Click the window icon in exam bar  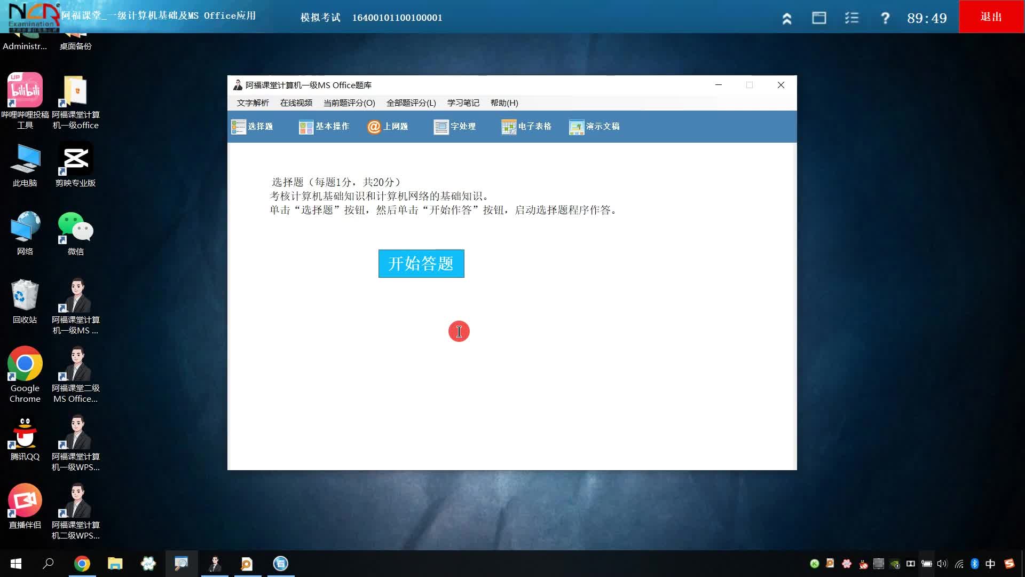(x=819, y=18)
